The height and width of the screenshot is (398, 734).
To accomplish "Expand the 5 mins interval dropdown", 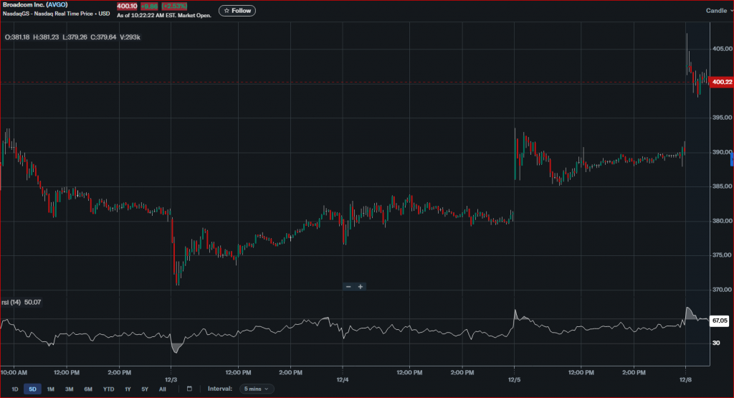I will [257, 389].
